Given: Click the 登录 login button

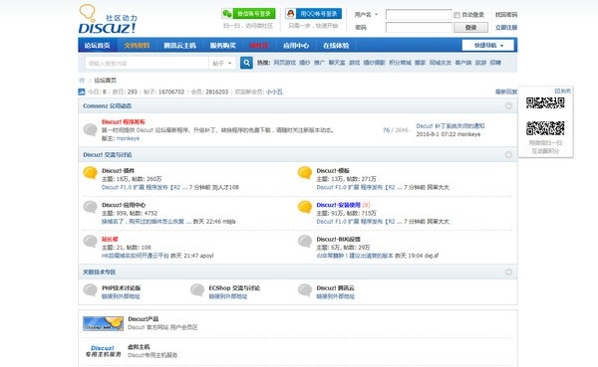Looking at the screenshot, I should point(471,28).
